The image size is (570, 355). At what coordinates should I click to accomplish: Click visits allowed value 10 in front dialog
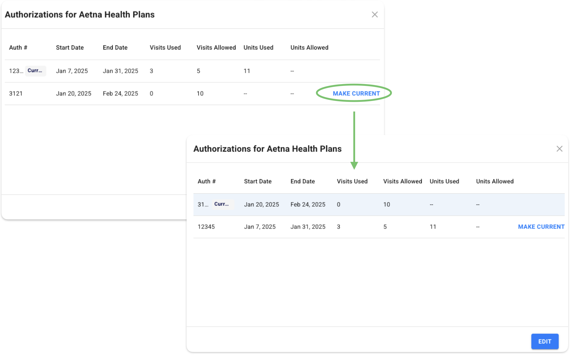[x=386, y=204]
